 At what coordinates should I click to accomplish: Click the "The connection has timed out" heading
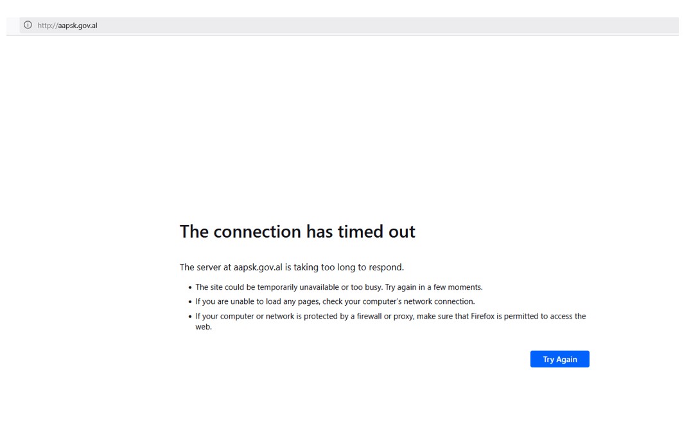(297, 231)
